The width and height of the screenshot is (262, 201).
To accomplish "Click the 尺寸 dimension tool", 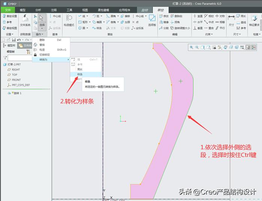I will [x=231, y=20].
